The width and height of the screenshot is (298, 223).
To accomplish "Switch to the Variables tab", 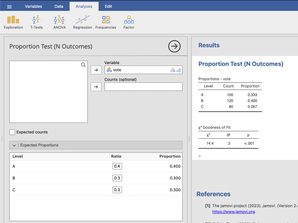I will pyautogui.click(x=33, y=7).
